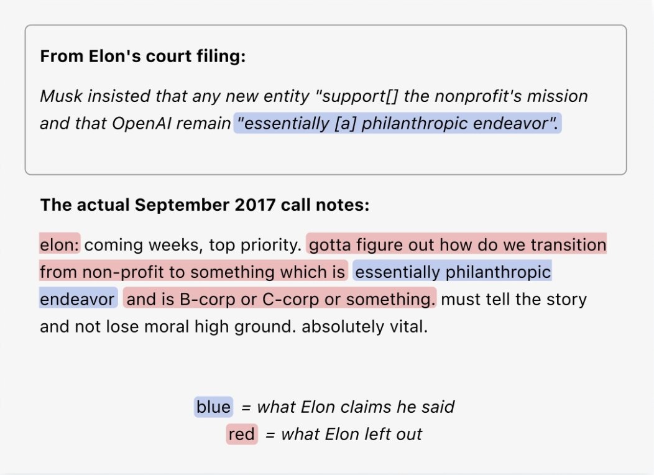Viewport: 654px width, 475px height.
Task: Click the "actual September 2017 call notes" heading
Action: point(205,205)
